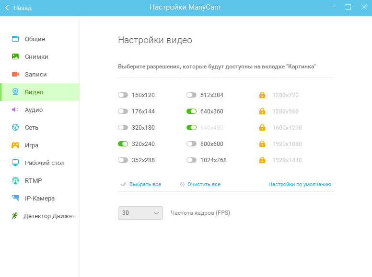Click the locked 1600x1200 resolution label
This screenshot has width=372, height=277.
click(287, 127)
